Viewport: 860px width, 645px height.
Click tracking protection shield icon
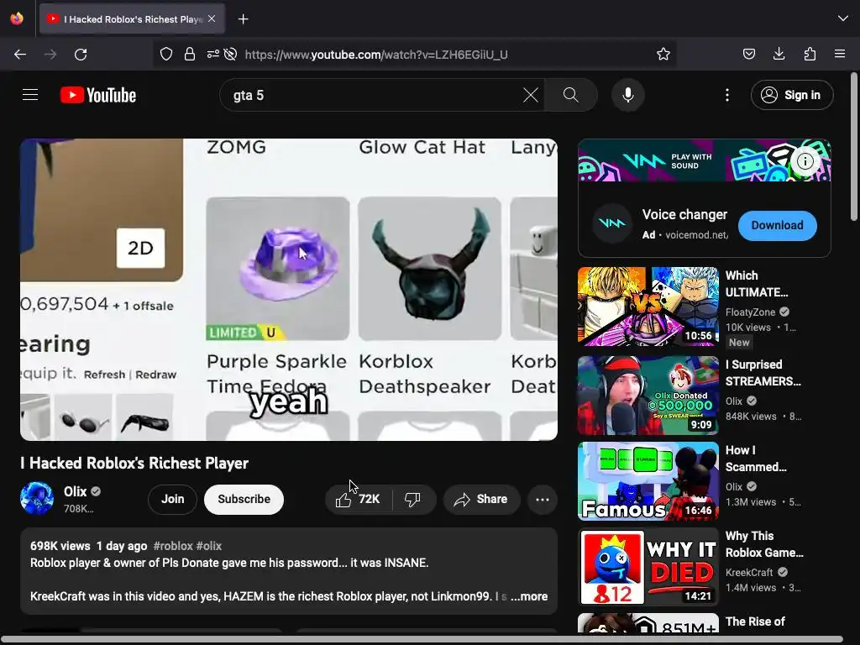click(166, 54)
